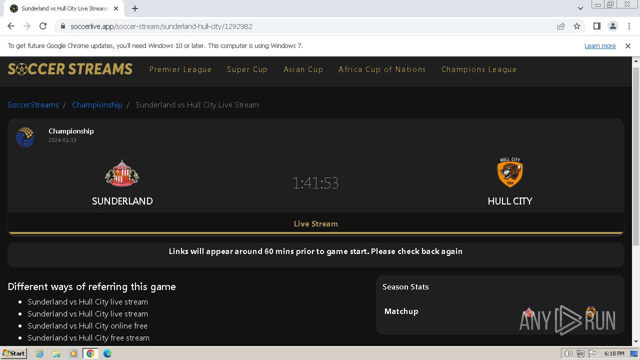Click the SUNDERLAND team name
Image resolution: width=640 pixels, height=360 pixels.
point(122,201)
